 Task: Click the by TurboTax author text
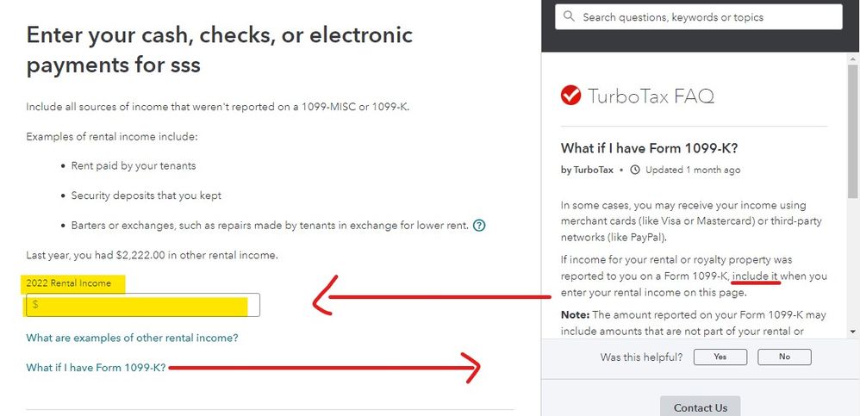pyautogui.click(x=587, y=170)
